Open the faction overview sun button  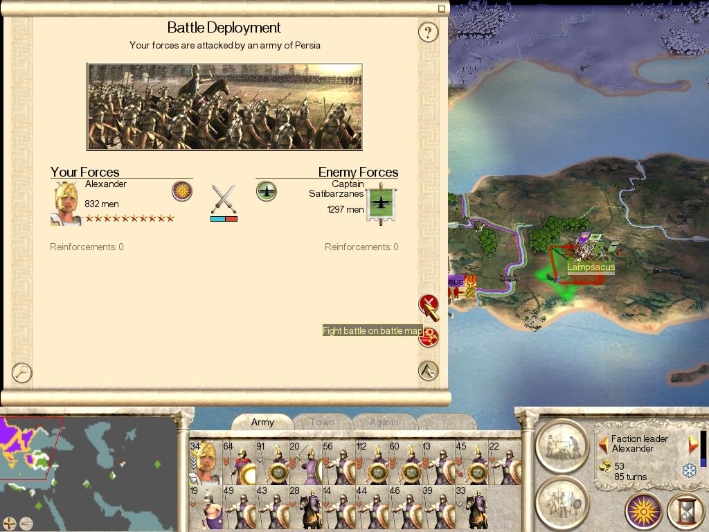point(643,511)
